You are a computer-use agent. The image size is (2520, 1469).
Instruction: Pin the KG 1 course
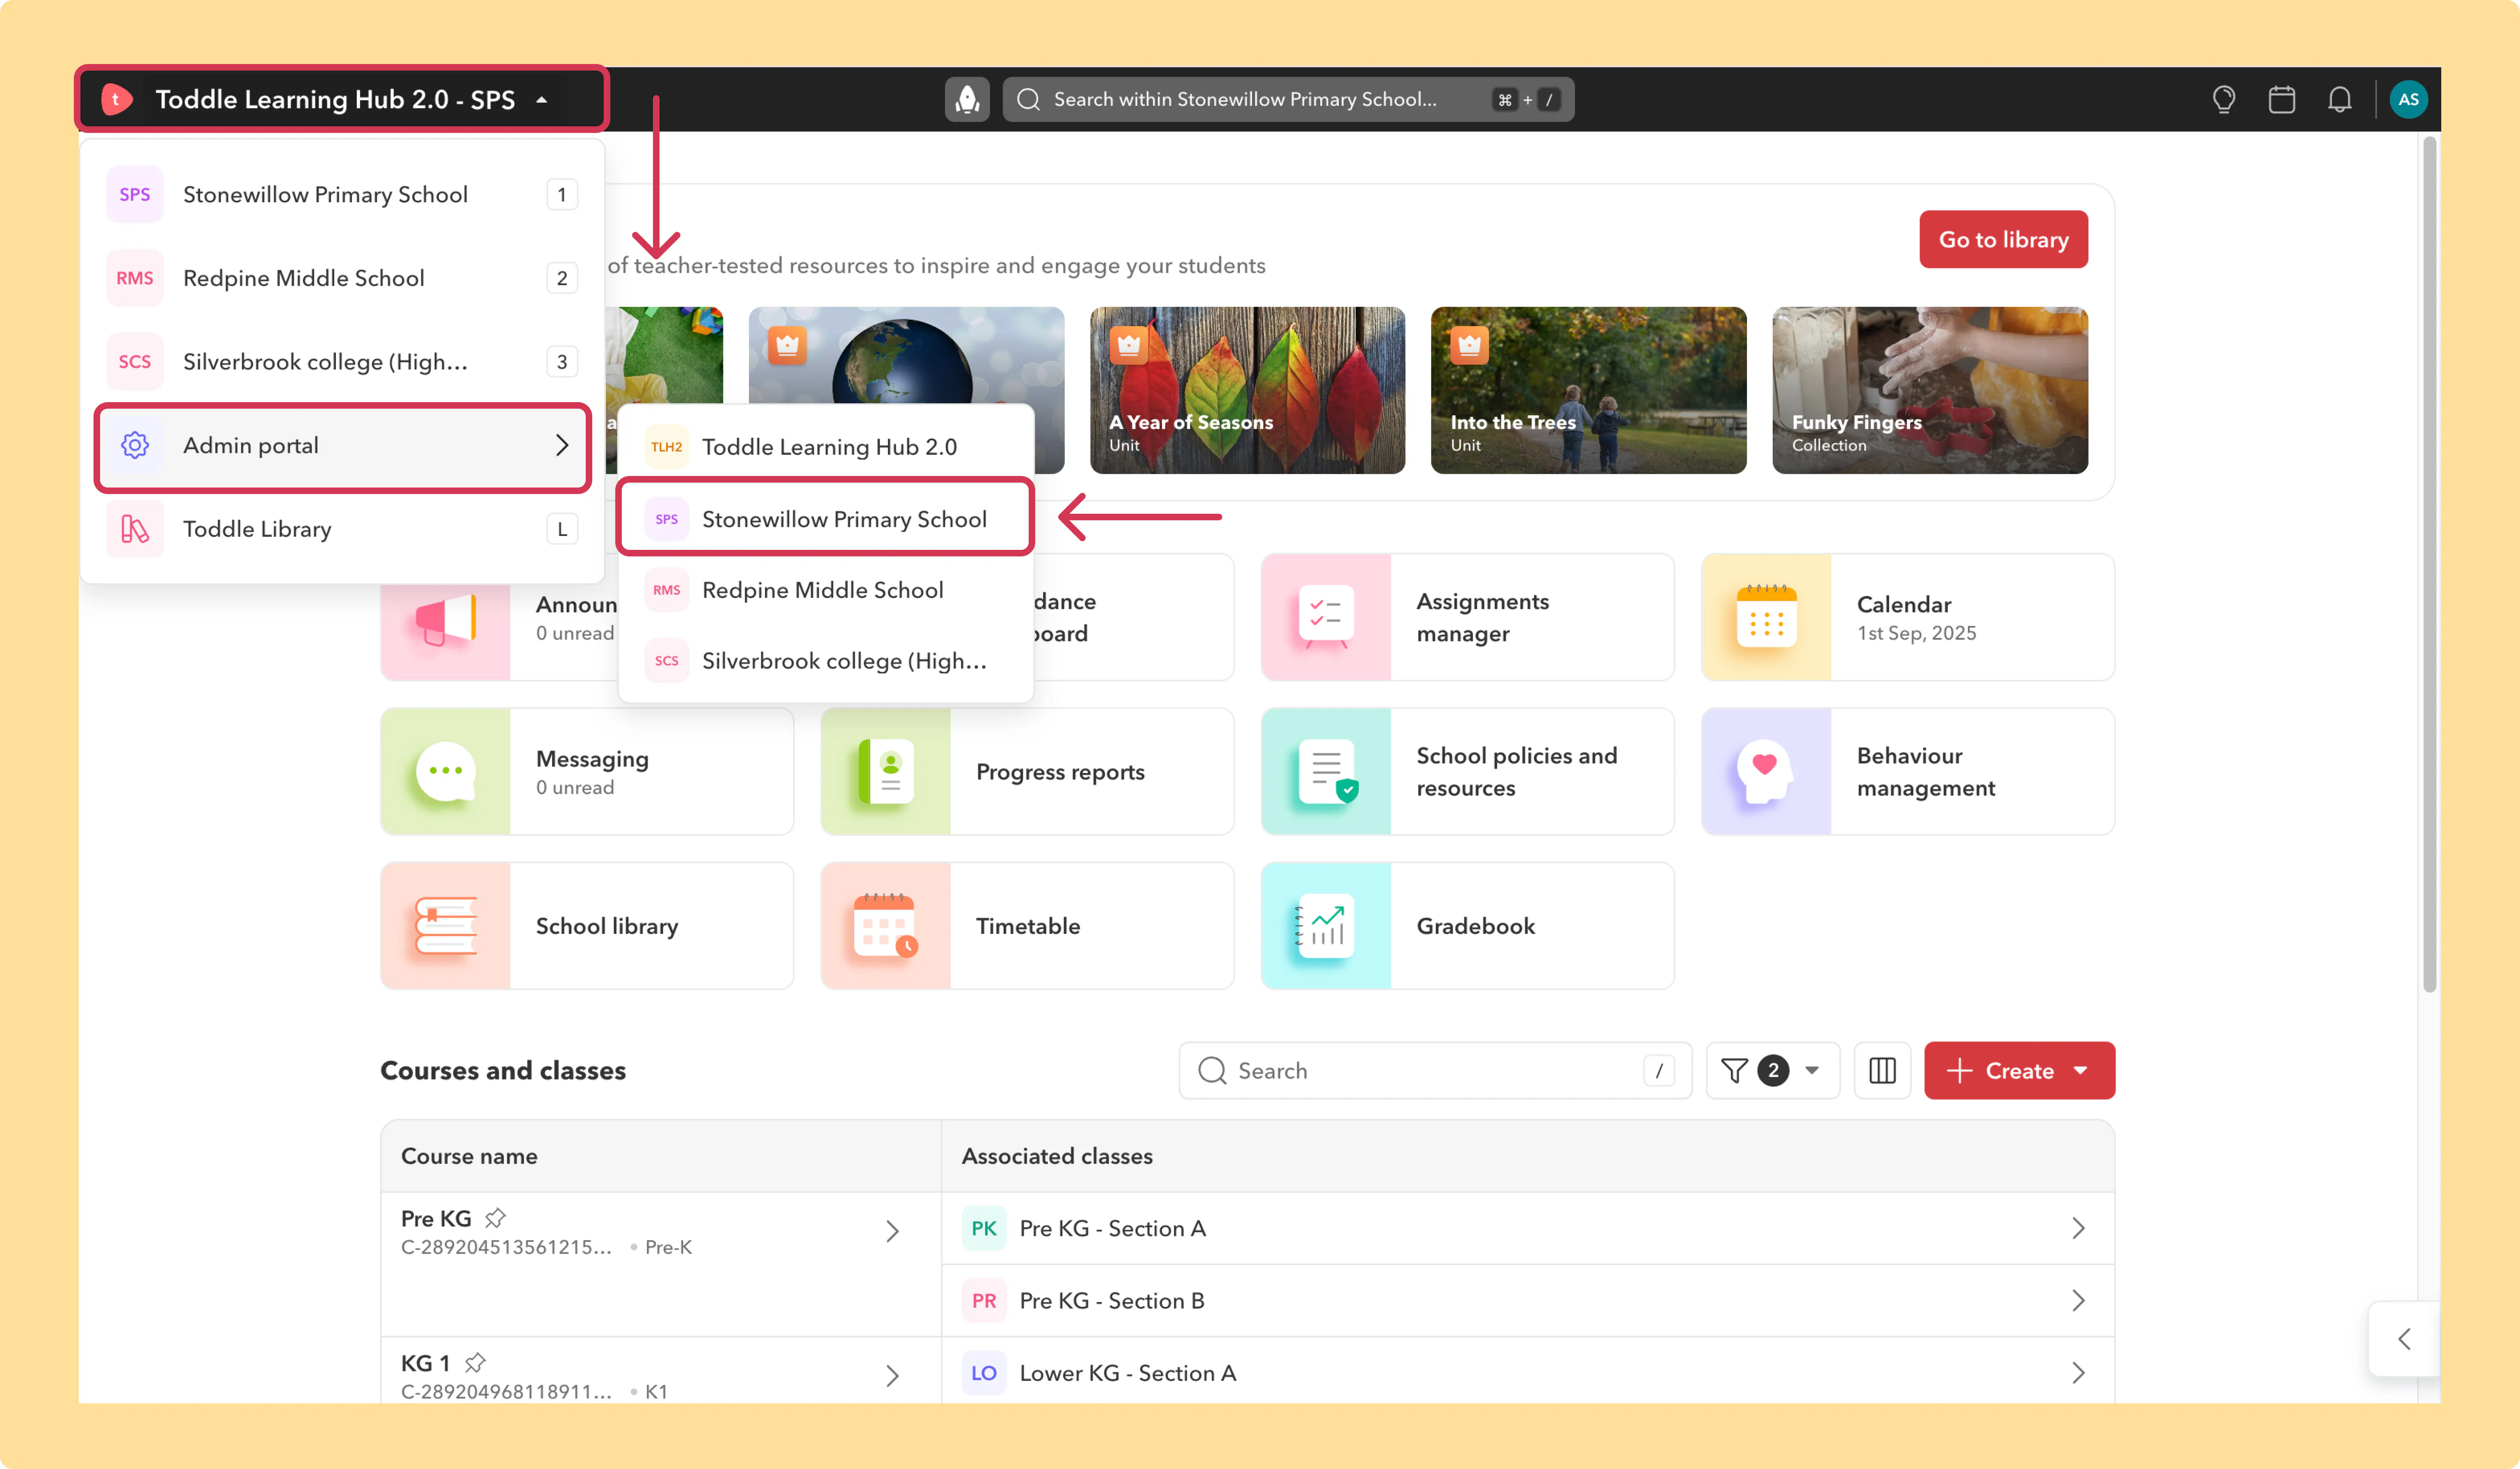pos(475,1363)
